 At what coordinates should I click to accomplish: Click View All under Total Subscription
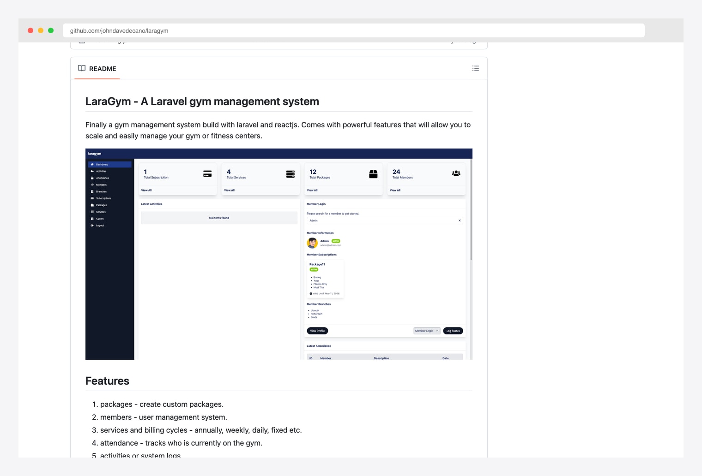tap(146, 190)
